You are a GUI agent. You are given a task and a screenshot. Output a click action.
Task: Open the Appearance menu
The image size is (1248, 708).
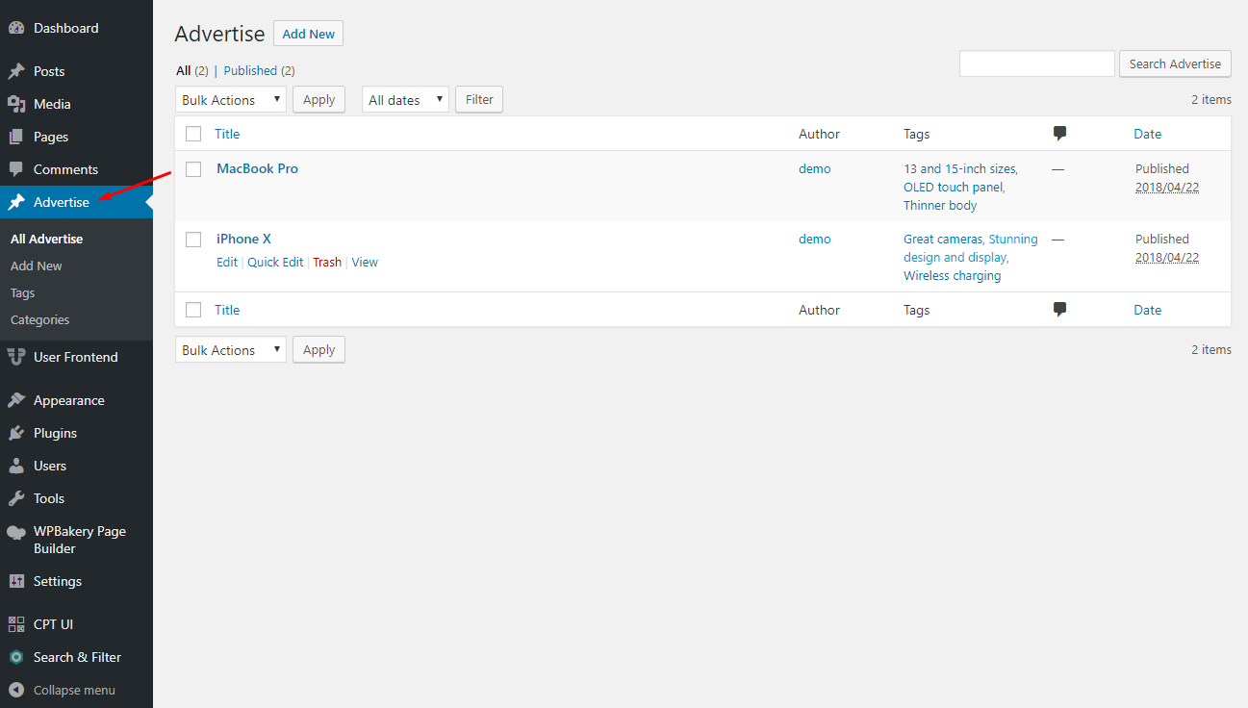click(68, 400)
